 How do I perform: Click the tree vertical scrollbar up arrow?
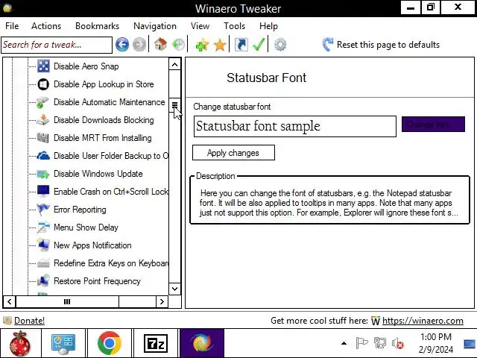(x=174, y=65)
